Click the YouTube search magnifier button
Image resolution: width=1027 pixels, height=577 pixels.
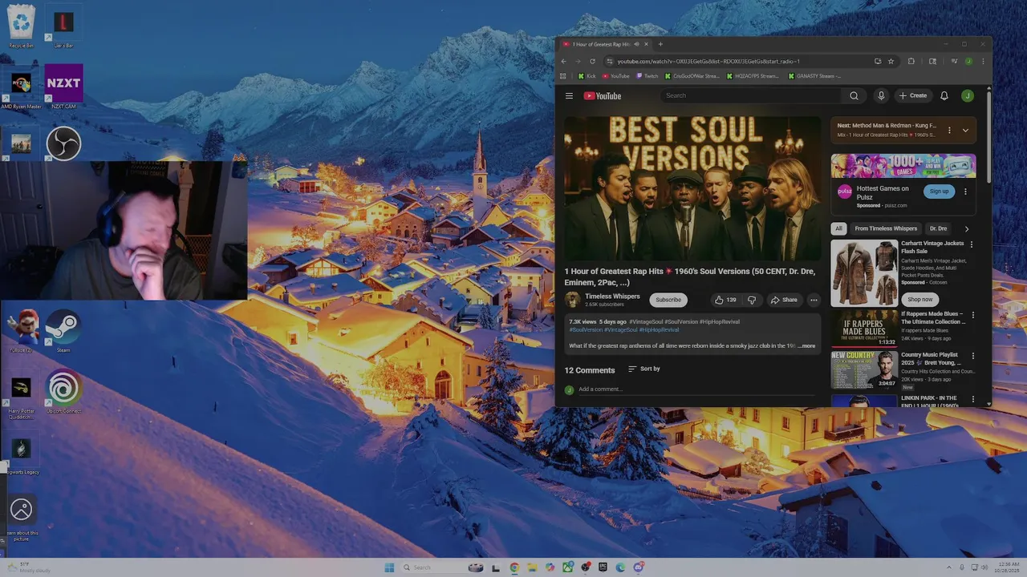pos(854,95)
